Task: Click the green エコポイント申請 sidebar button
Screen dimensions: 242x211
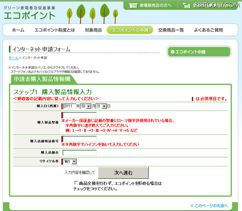Action: pos(199,52)
